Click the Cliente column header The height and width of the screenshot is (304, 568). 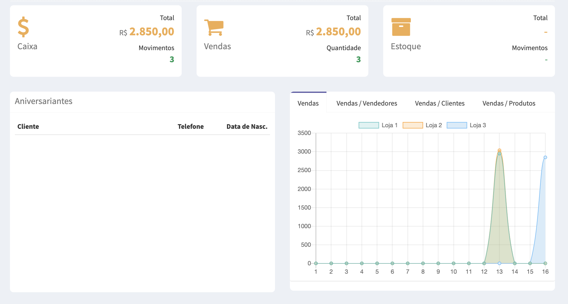28,127
